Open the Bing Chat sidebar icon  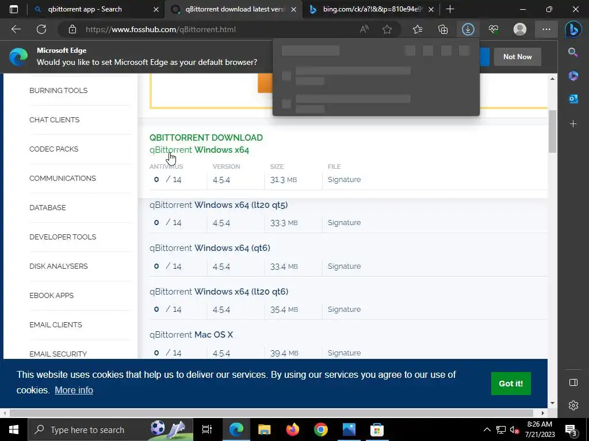(x=573, y=29)
